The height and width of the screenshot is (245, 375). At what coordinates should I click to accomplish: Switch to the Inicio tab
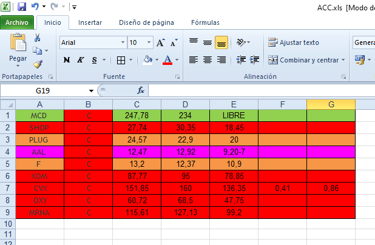(x=53, y=22)
